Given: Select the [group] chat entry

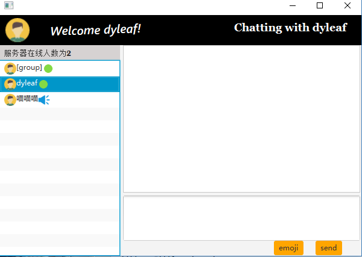Looking at the screenshot, I should tap(60, 69).
